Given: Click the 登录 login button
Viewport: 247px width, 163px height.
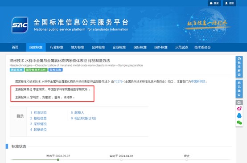Looking at the screenshot, I should coord(214,3).
